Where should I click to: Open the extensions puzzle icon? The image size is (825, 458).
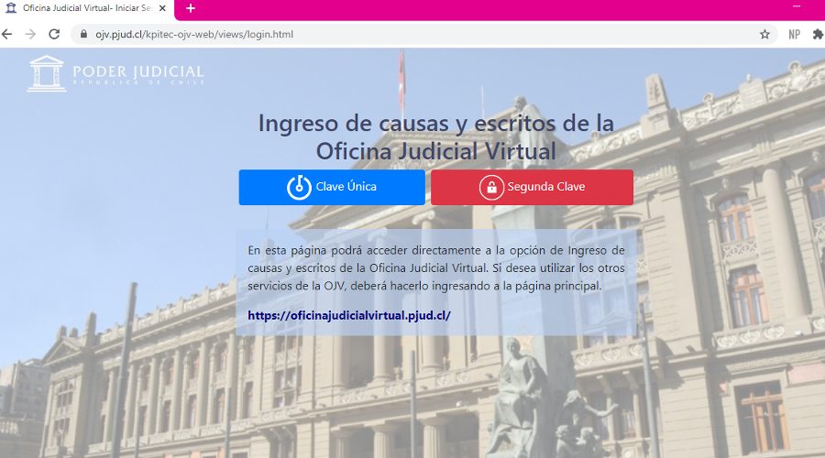[x=819, y=34]
